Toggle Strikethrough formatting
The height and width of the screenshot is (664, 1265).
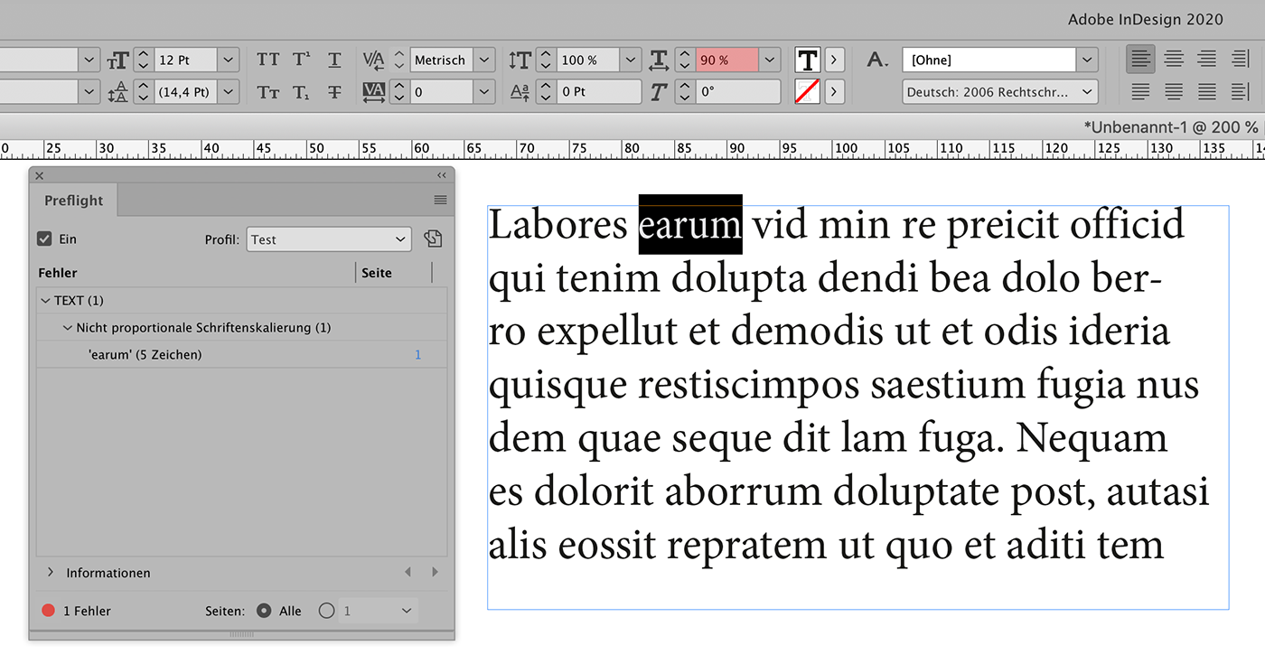pos(334,92)
